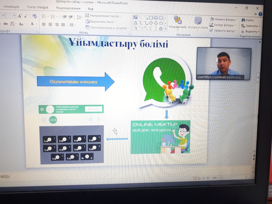Click the Заменить replace button
This screenshot has width=272, height=204.
251,26
